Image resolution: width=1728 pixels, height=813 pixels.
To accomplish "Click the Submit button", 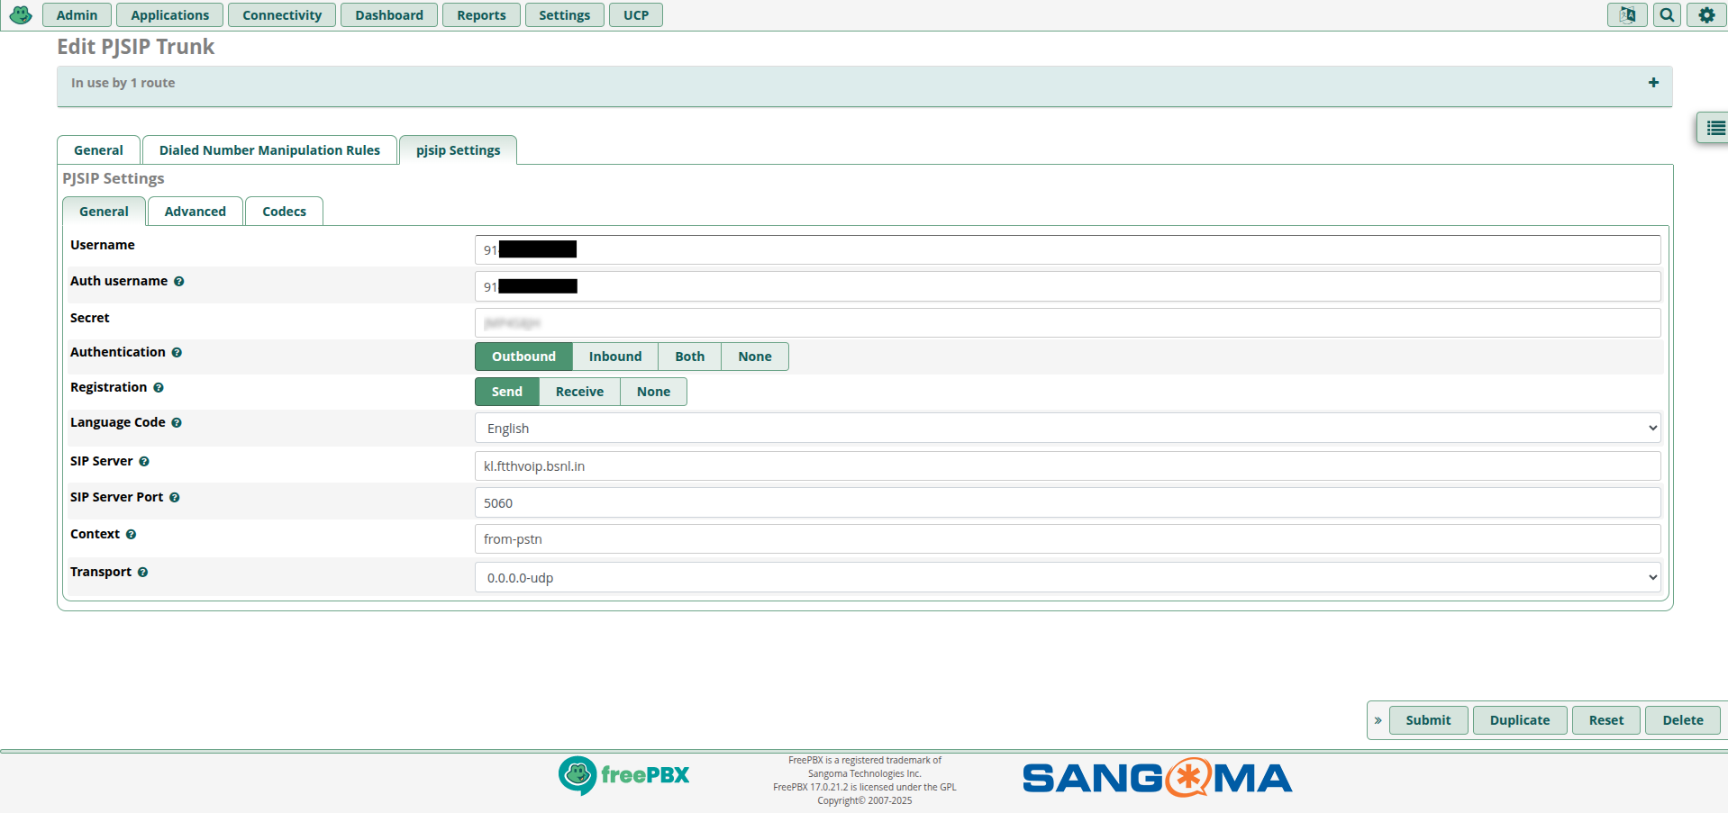I will (1427, 720).
